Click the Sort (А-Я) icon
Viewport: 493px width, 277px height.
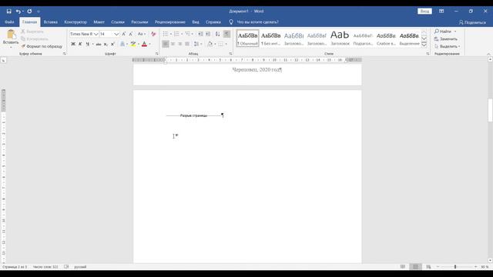click(x=217, y=34)
